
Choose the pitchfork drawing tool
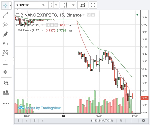click(x=5, y=24)
